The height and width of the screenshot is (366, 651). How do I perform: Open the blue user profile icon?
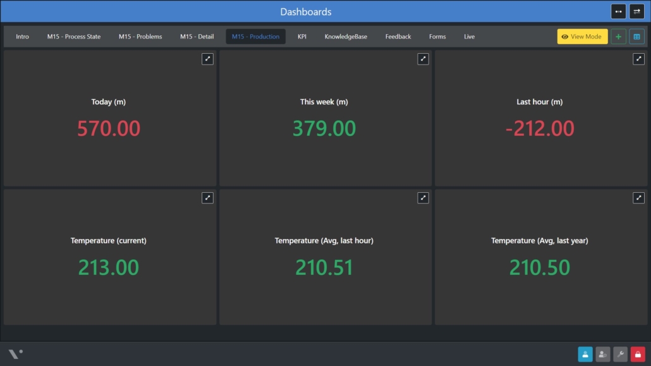tap(585, 355)
